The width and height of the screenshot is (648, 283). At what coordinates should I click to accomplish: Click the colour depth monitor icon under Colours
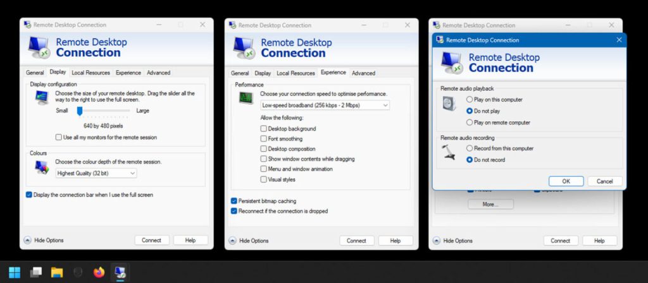[x=41, y=167]
